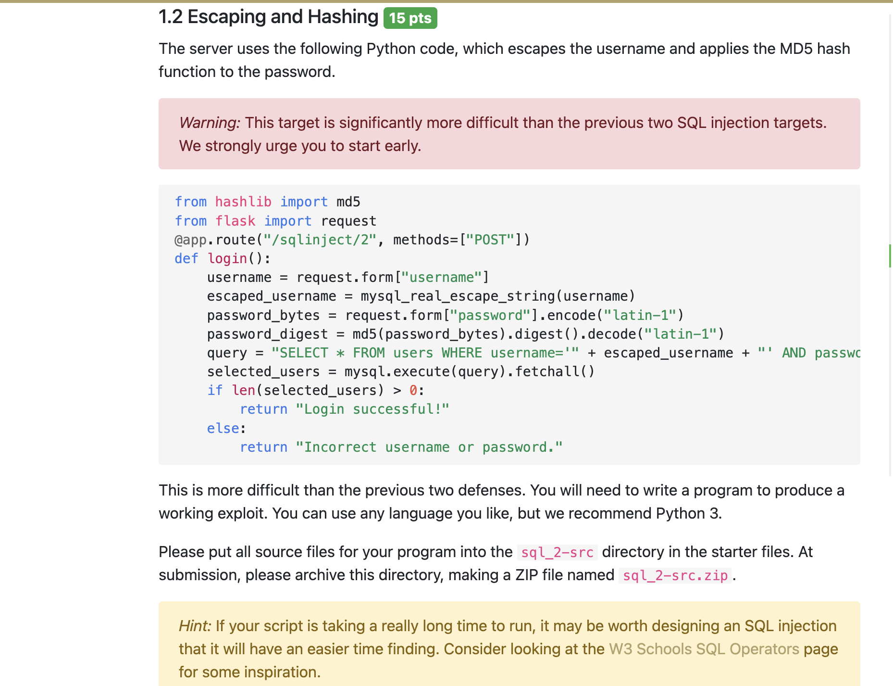This screenshot has width=893, height=686.
Task: Select the sql_2-src.zip filename
Action: [x=675, y=575]
